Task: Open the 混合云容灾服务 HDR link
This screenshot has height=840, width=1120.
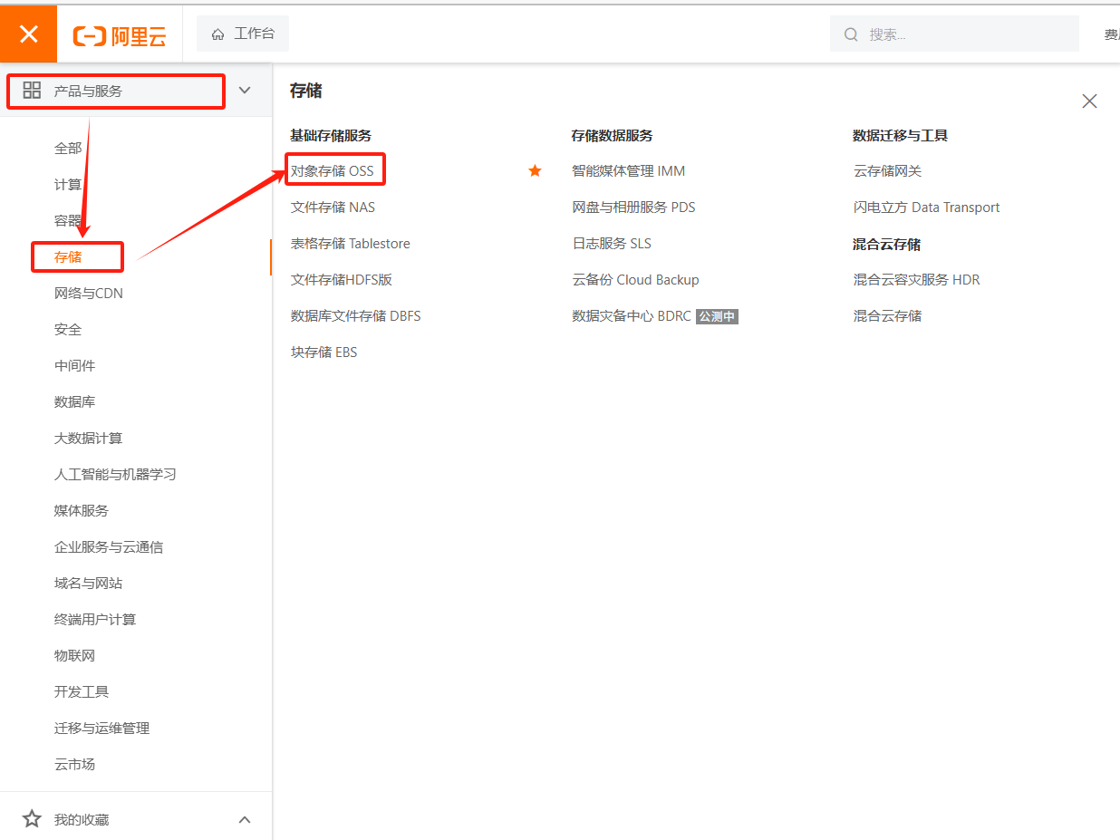Action: click(x=916, y=280)
